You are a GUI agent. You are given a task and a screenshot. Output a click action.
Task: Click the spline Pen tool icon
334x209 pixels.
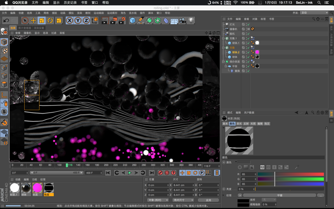click(141, 21)
